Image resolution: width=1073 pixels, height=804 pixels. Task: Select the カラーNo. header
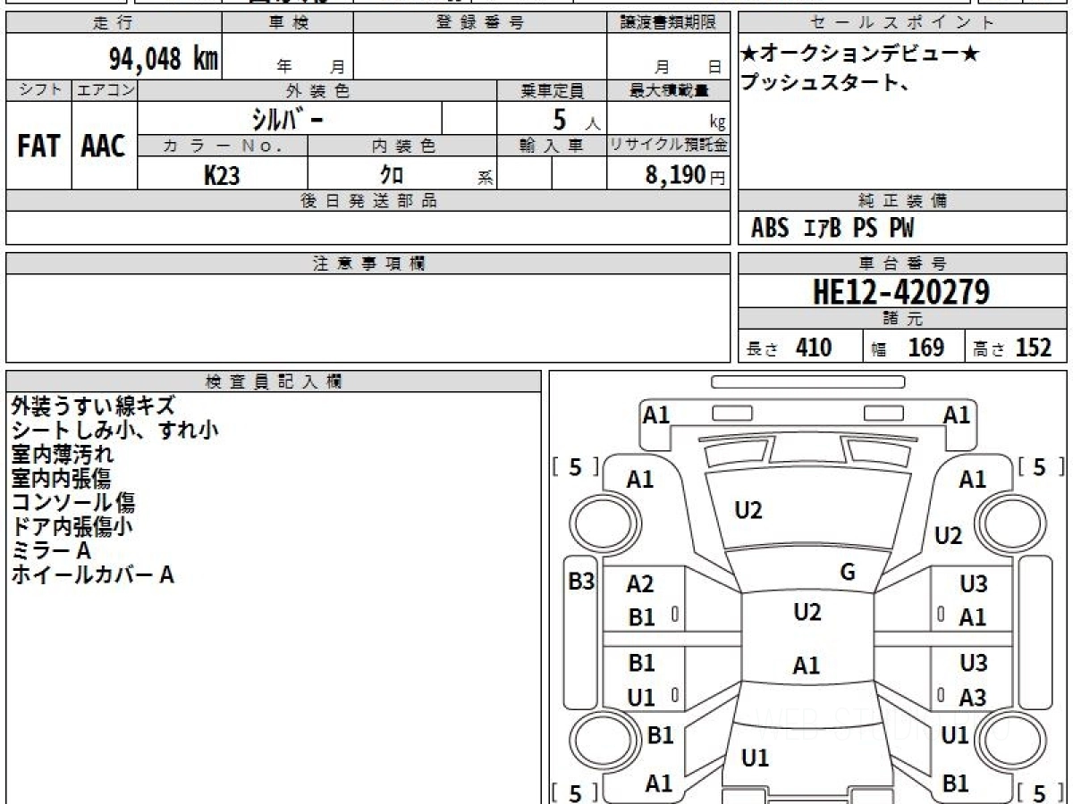tap(223, 146)
